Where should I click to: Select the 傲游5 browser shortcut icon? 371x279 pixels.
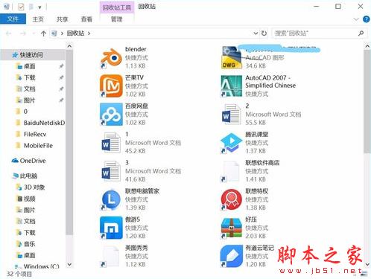click(x=111, y=228)
